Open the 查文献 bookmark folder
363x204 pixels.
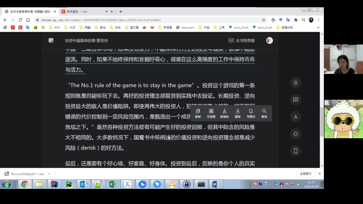coord(132,27)
